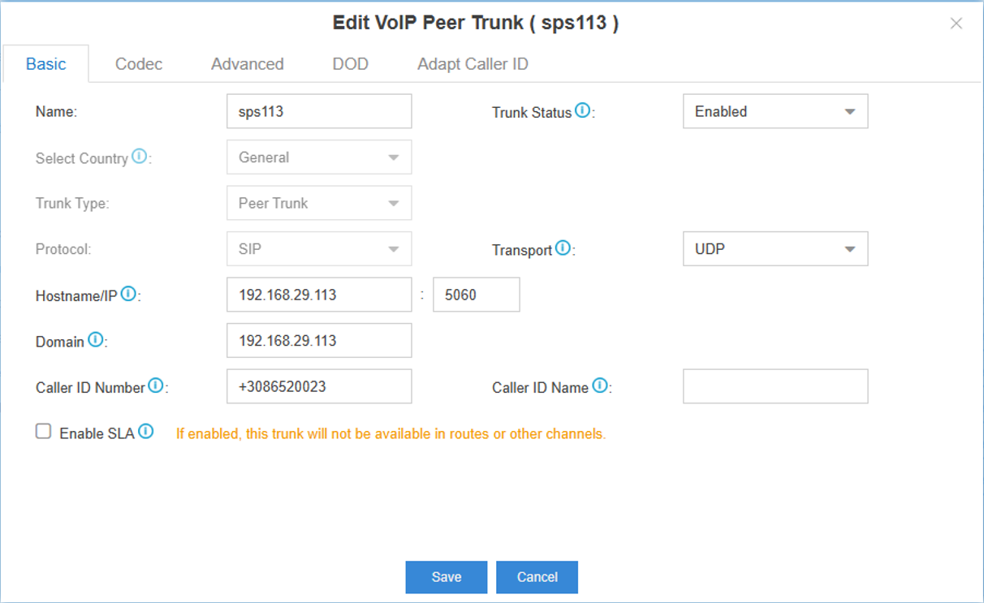Click the Hostname/IP info icon
The height and width of the screenshot is (603, 984).
click(128, 294)
